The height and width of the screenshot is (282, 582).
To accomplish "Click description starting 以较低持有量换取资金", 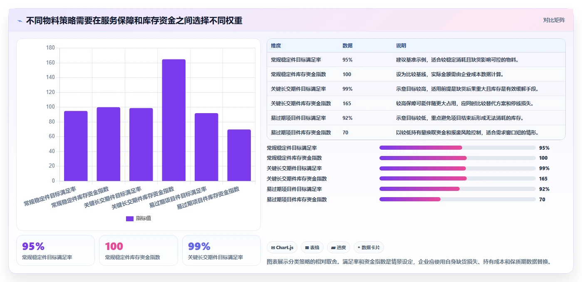I will [467, 133].
